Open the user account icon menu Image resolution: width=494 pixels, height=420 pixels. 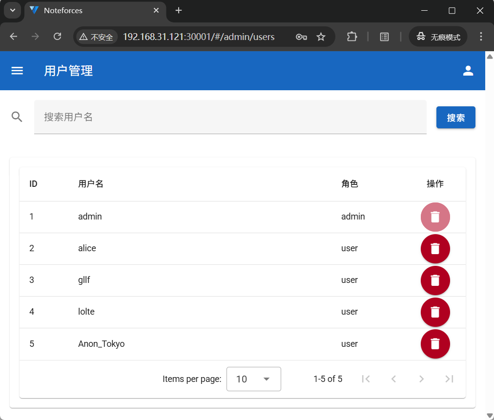[468, 71]
